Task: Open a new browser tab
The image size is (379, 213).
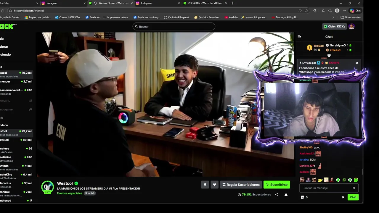Action: (232, 3)
